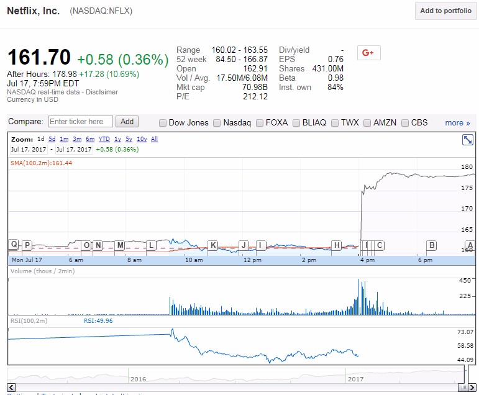Open news marker H on the chart
This screenshot has width=479, height=395.
(x=336, y=245)
